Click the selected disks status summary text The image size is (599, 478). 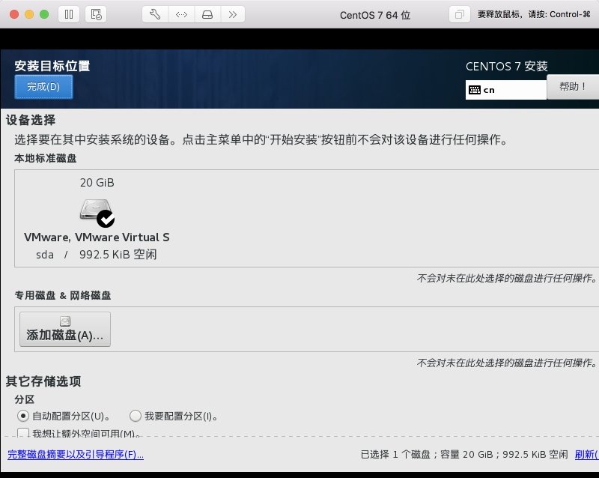click(464, 454)
